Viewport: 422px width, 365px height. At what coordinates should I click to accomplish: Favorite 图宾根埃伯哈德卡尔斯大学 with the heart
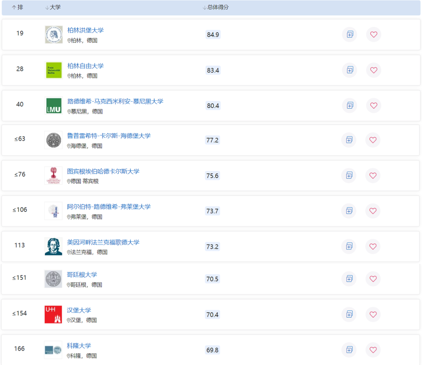(x=373, y=176)
